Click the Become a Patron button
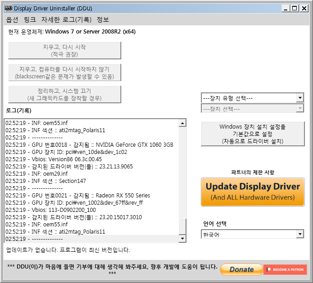313x283 pixels. pos(285,269)
